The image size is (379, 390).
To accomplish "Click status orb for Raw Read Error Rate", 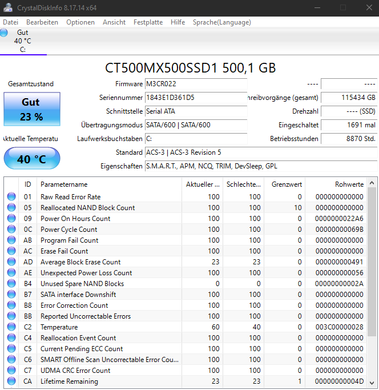I will 11,196.
